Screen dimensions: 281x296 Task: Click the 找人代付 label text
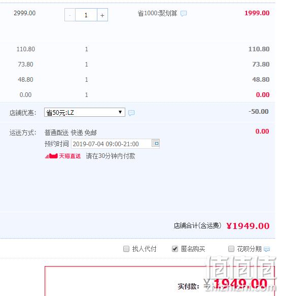144,249
